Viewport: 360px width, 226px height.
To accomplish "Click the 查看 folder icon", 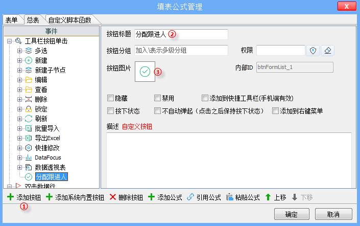I will click(29, 89).
